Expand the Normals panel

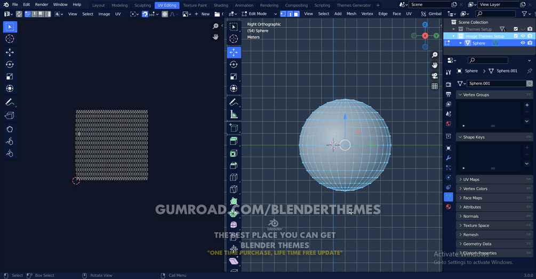[x=494, y=216]
